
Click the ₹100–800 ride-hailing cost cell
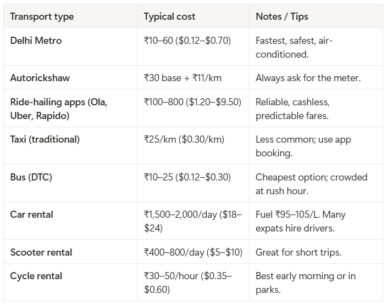click(x=192, y=103)
